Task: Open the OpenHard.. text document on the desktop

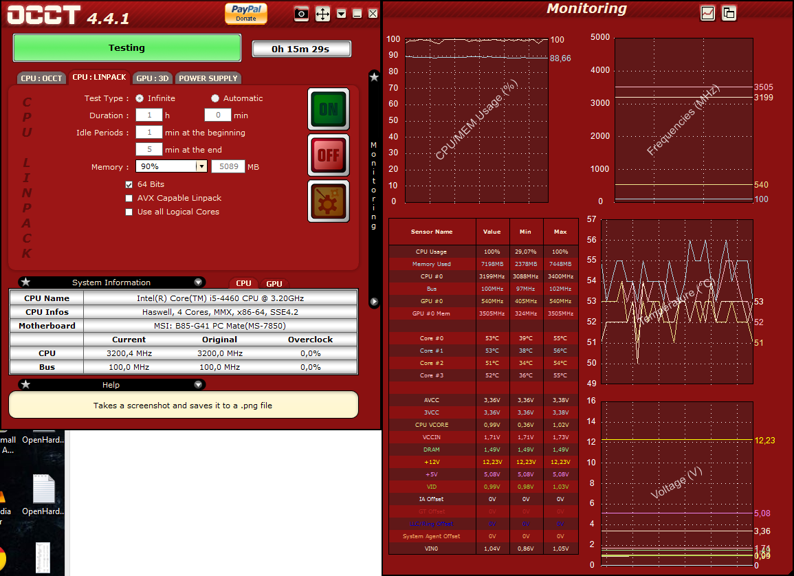Action: pyautogui.click(x=43, y=495)
